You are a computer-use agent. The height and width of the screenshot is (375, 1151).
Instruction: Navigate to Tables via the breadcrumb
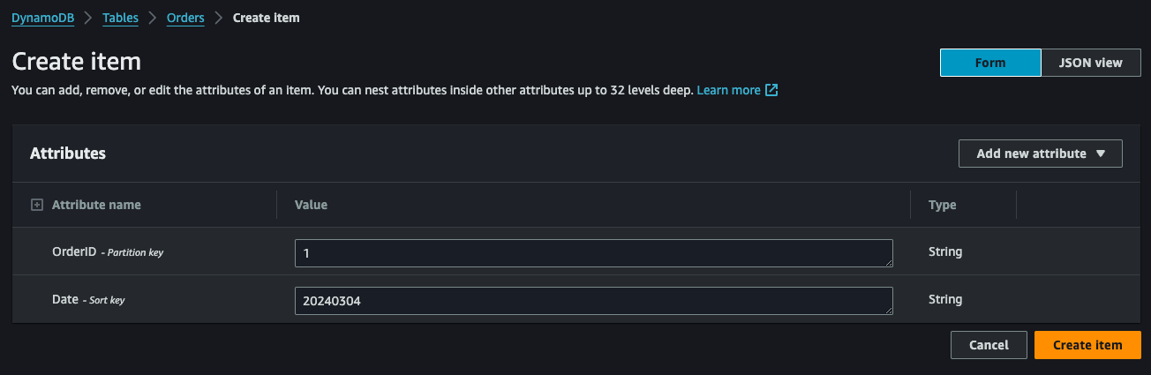[120, 18]
